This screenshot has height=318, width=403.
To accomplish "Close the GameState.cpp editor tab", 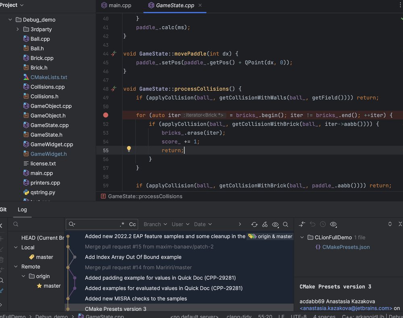I will point(200,5).
